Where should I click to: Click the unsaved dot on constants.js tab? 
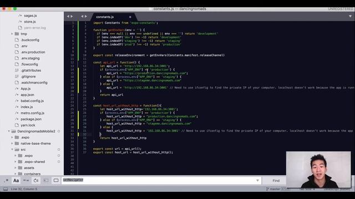pos(130,17)
